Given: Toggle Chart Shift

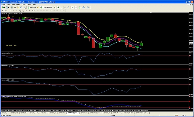Looking at the screenshot, I should coord(76,7).
